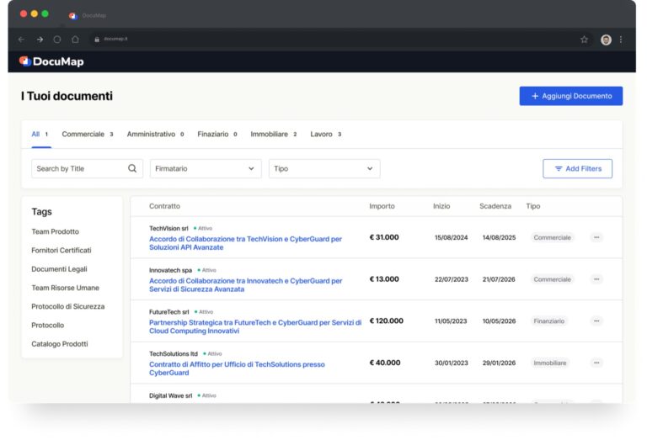Click the Tags panel heading
Image resolution: width=647 pixels, height=440 pixels.
tap(41, 212)
